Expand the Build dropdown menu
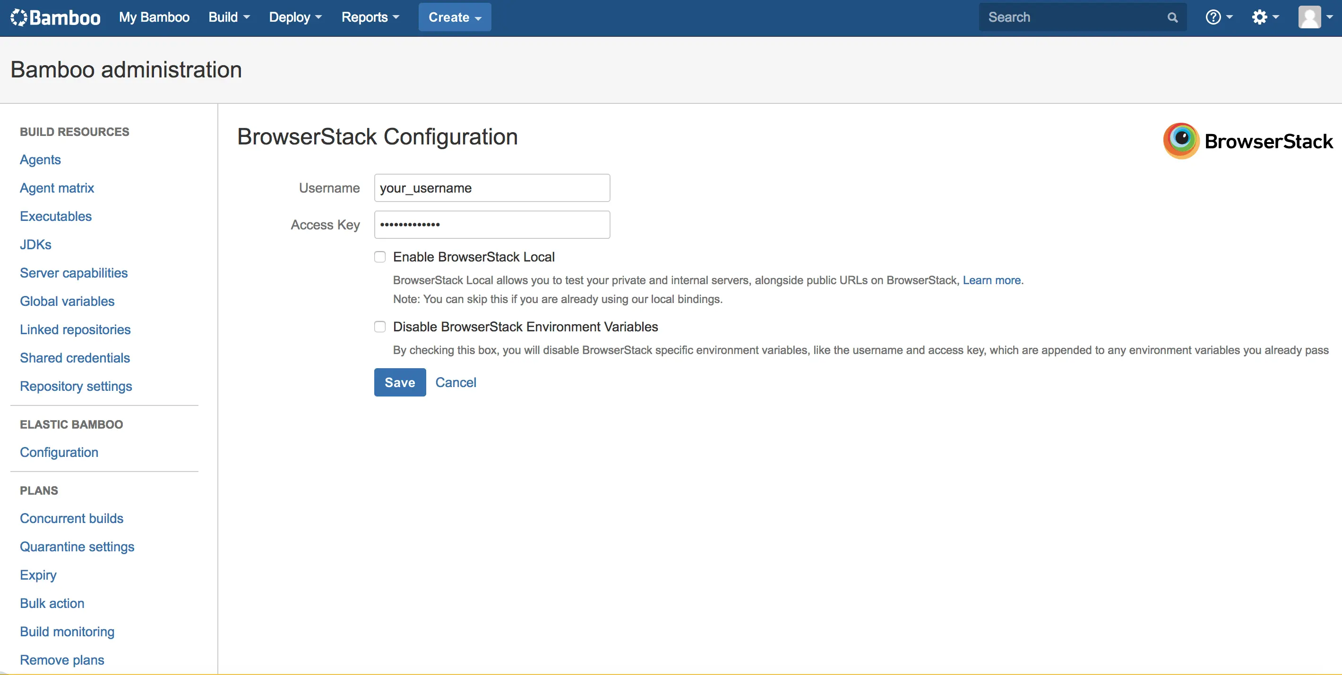 click(229, 17)
